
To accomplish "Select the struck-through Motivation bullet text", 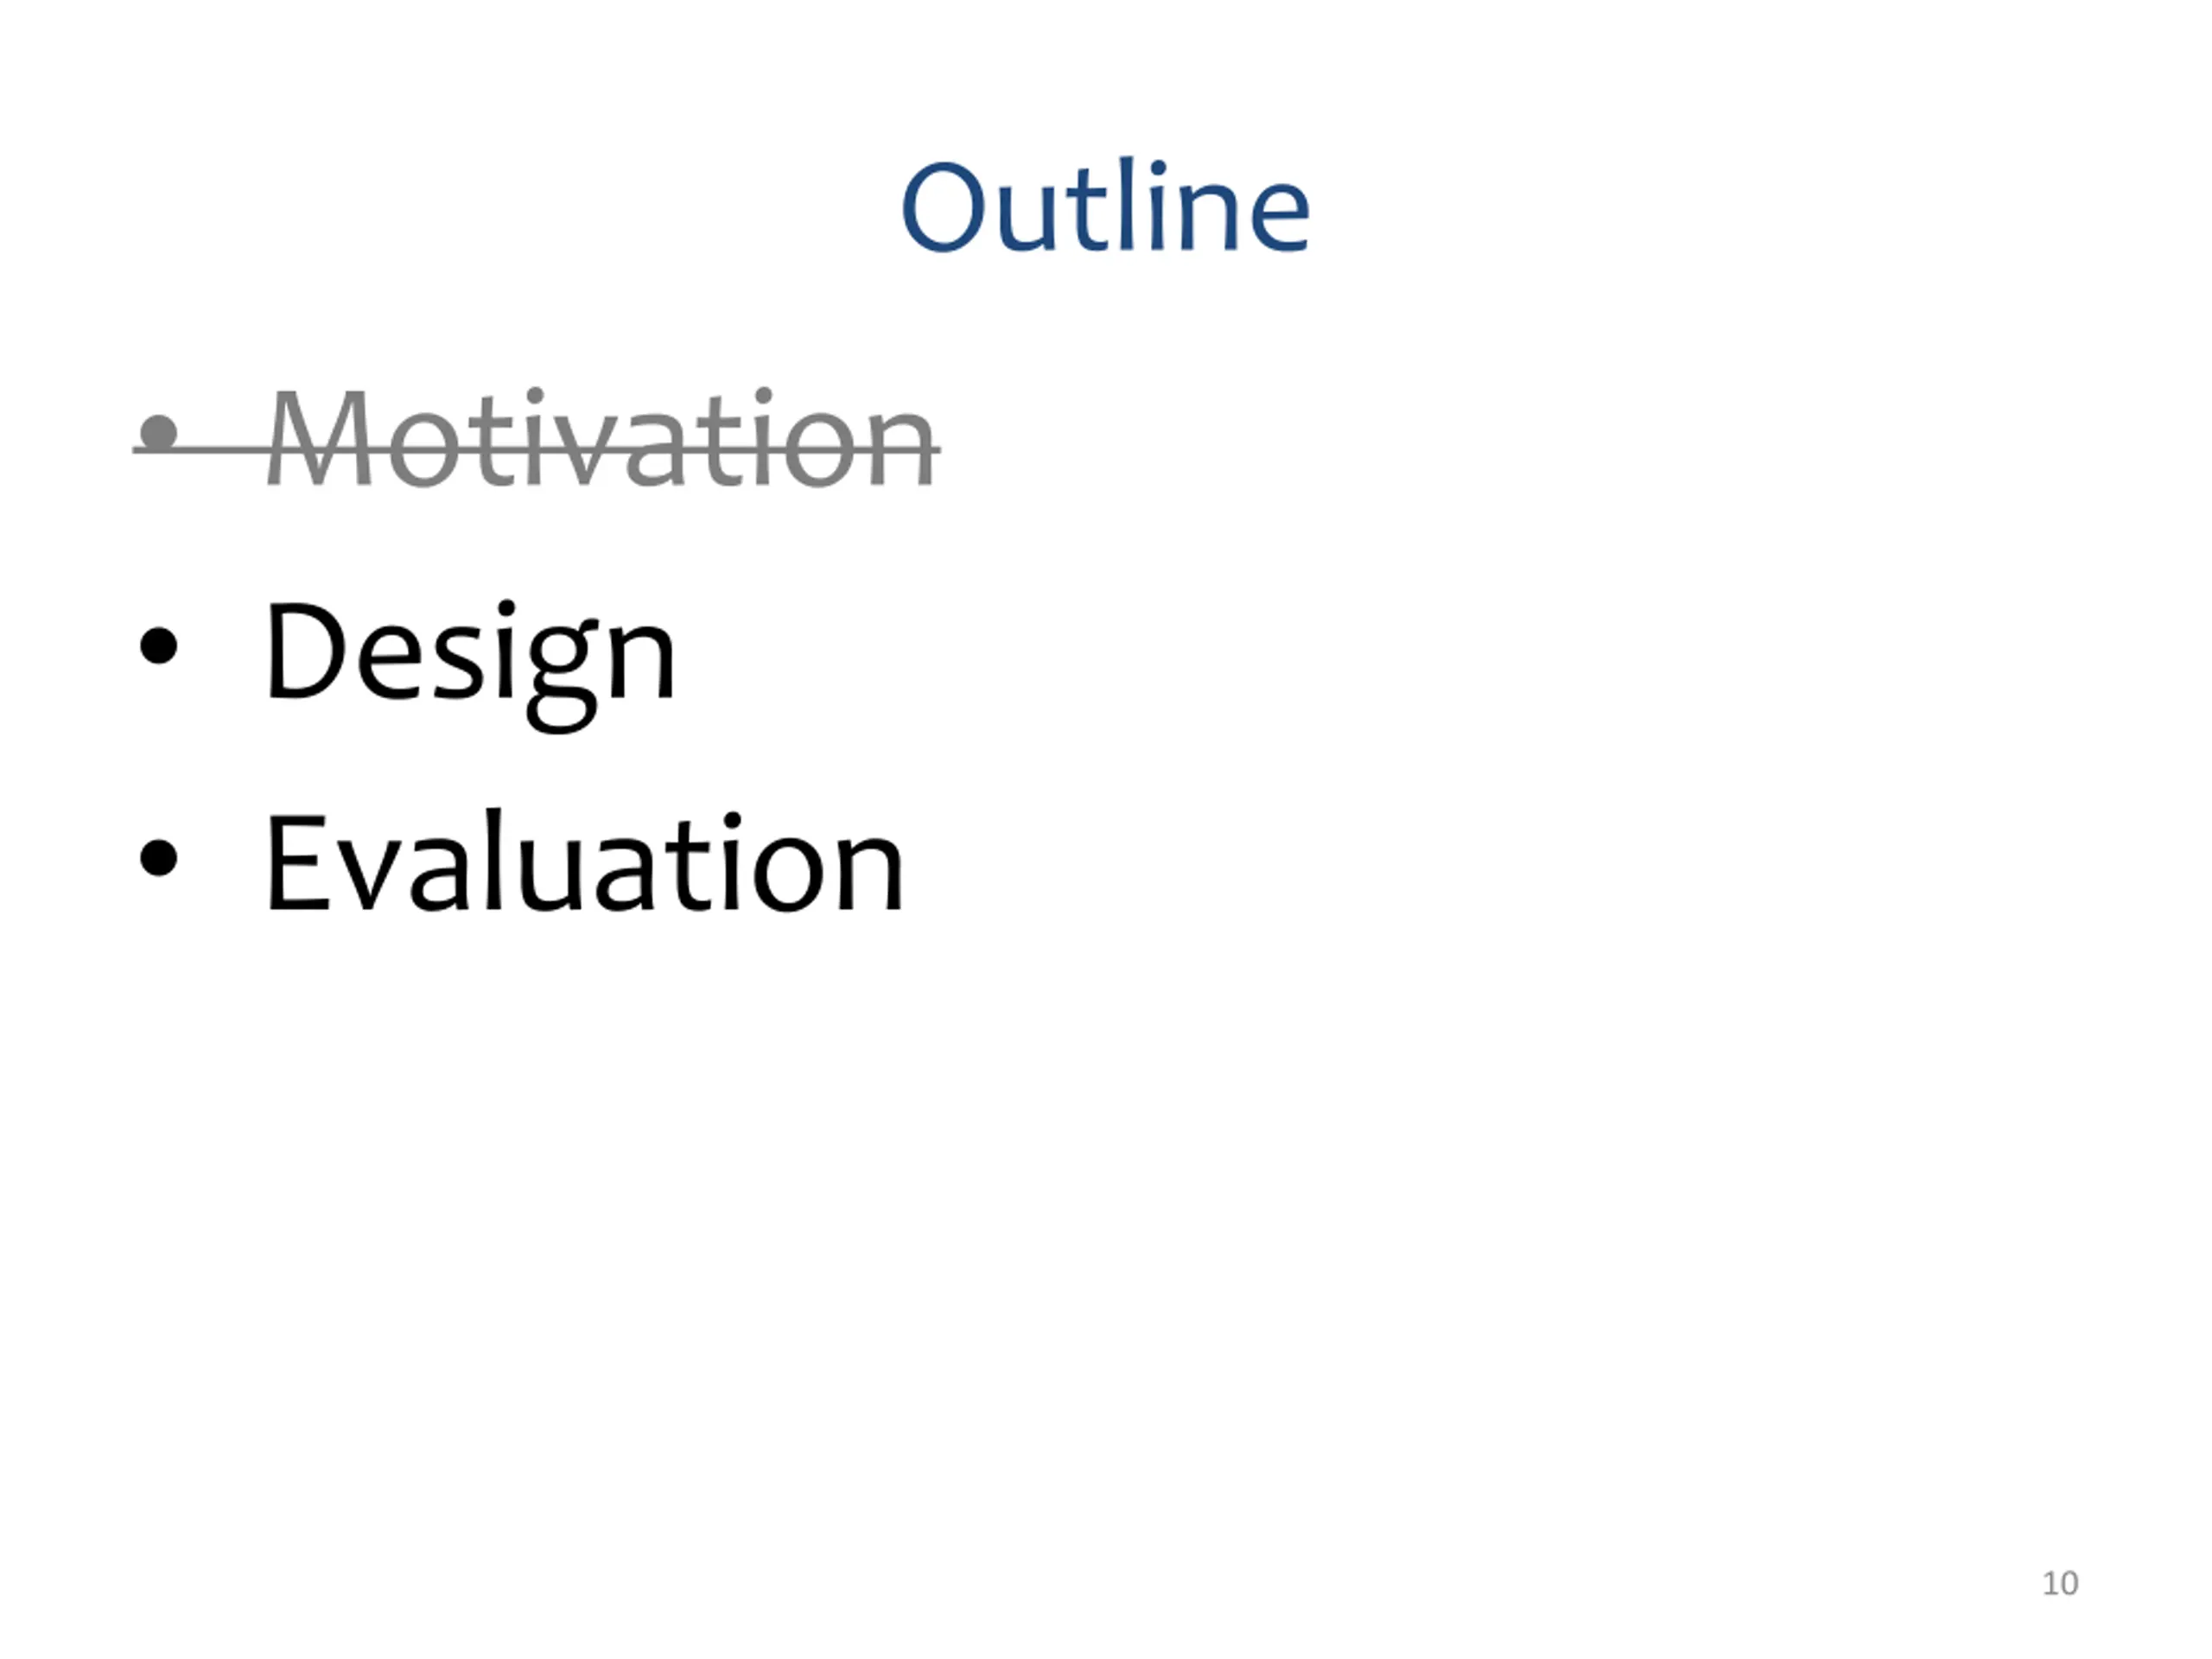I will coord(601,438).
